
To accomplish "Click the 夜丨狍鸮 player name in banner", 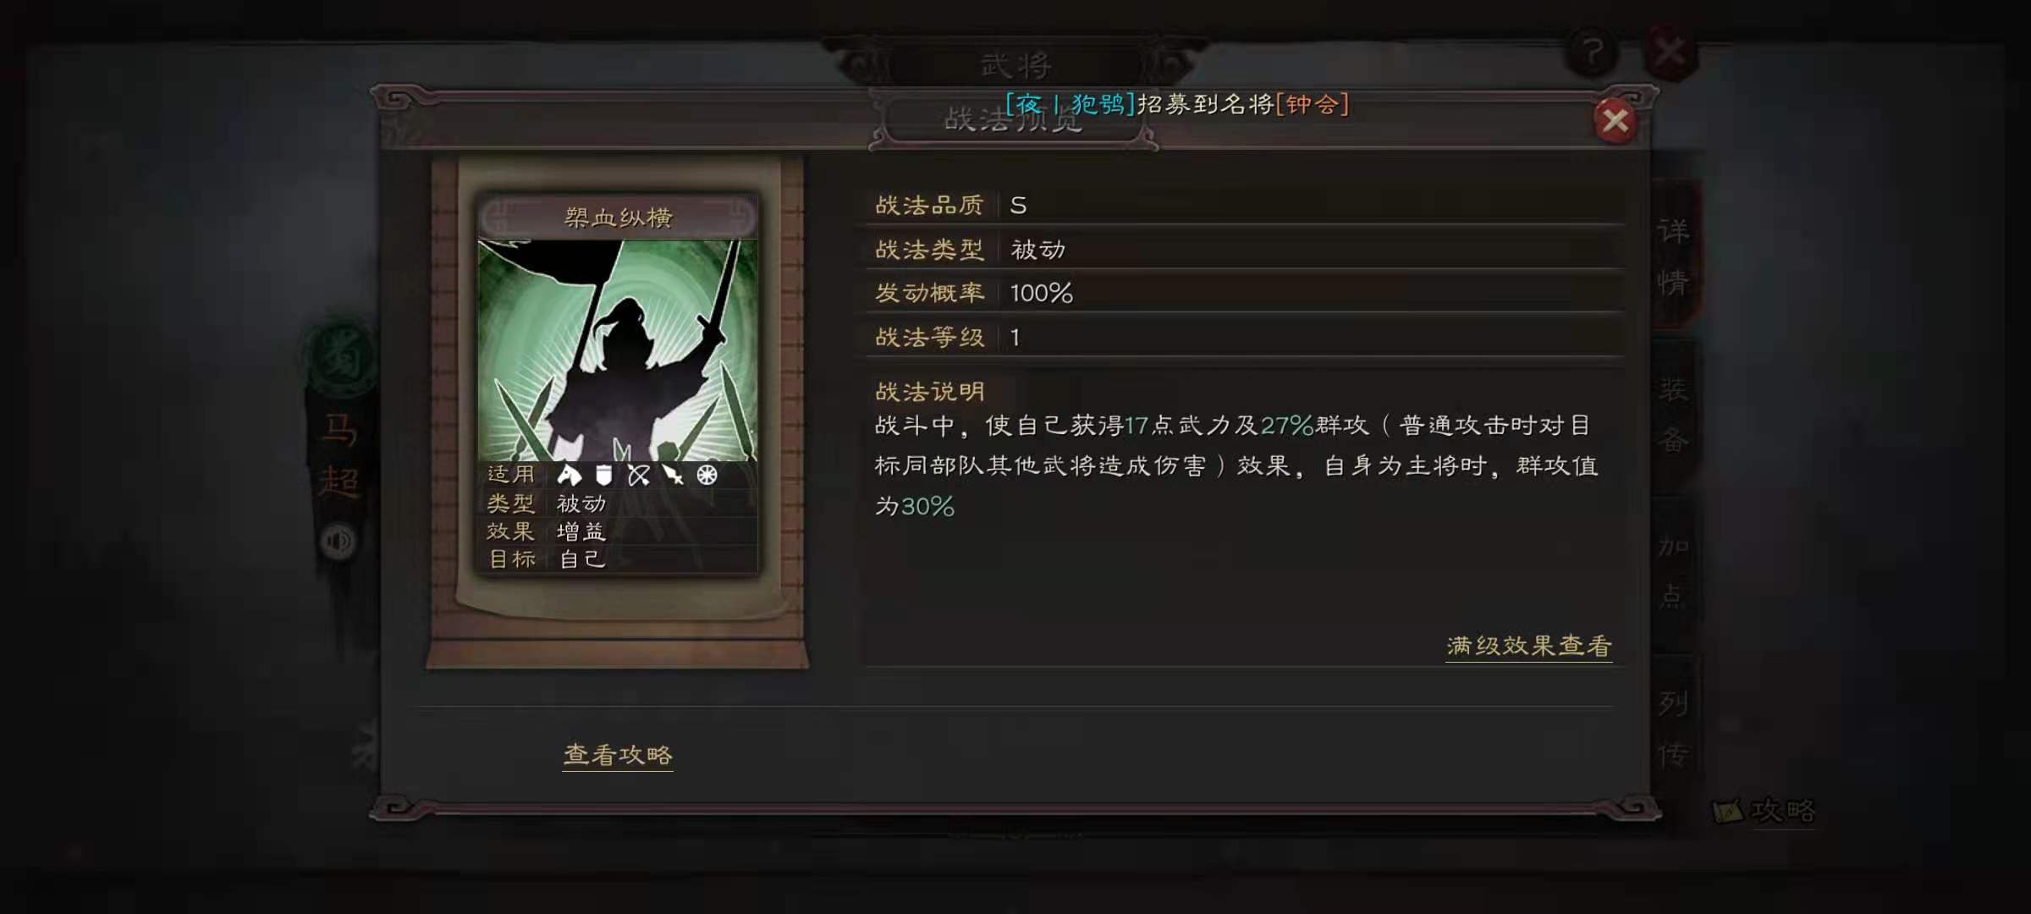I will click(x=1071, y=104).
